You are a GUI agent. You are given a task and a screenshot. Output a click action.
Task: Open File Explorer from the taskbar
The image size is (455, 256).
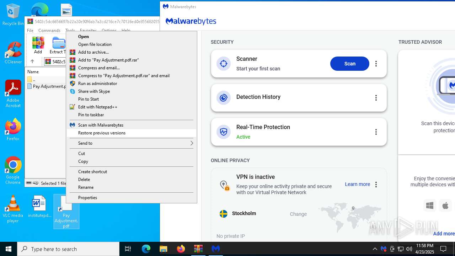click(x=164, y=249)
